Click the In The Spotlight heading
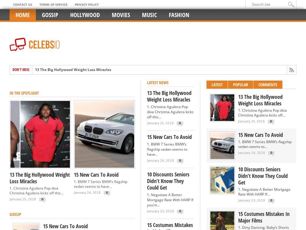This screenshot has width=306, height=230. coord(24,93)
